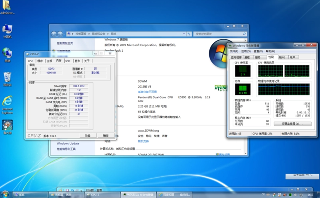Click the Task Manager title bar icon
The height and width of the screenshot is (198, 320).
230,46
